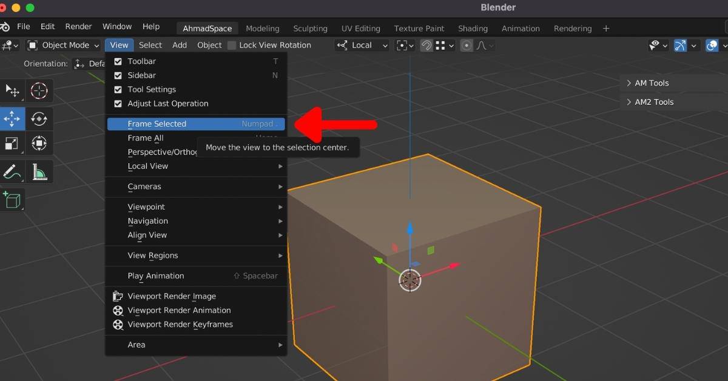Click Frame All in the View menu
Viewport: 728px width, 381px height.
click(146, 138)
